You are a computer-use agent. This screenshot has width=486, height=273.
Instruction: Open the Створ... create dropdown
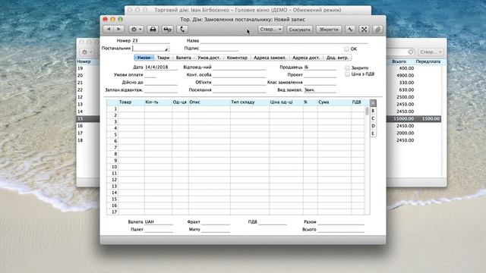click(x=270, y=29)
